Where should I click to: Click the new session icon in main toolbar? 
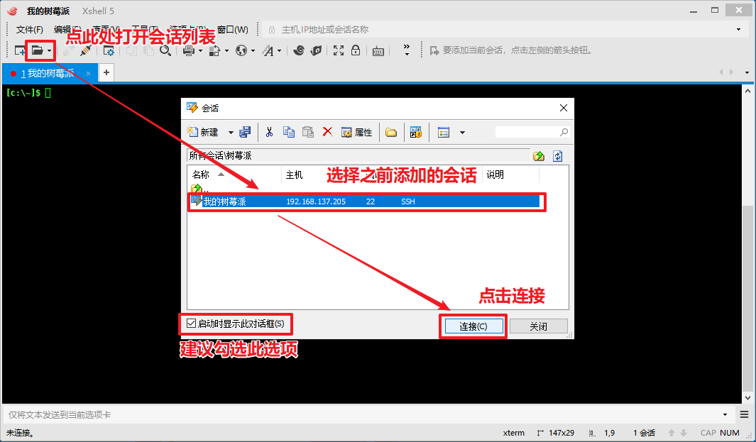coord(20,50)
